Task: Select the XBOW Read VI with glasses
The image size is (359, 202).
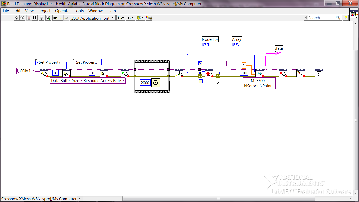Action: 260,73
